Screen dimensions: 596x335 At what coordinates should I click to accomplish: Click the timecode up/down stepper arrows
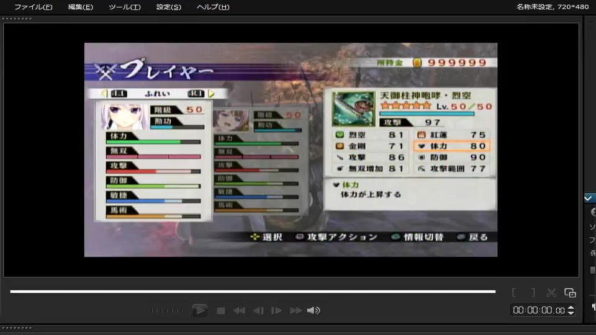[571, 310]
